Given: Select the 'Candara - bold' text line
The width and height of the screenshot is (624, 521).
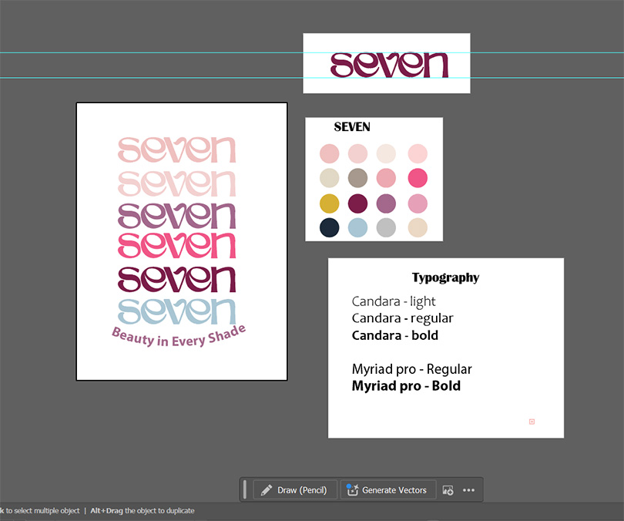Looking at the screenshot, I should click(x=394, y=335).
